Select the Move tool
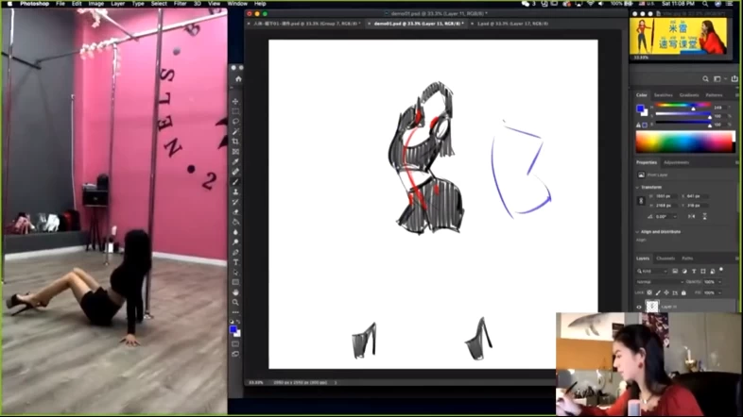 click(x=235, y=101)
